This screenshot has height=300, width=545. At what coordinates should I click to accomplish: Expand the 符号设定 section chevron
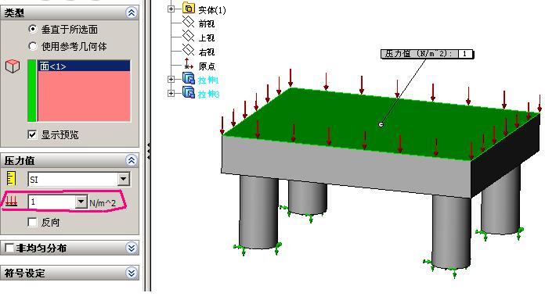pyautogui.click(x=132, y=273)
